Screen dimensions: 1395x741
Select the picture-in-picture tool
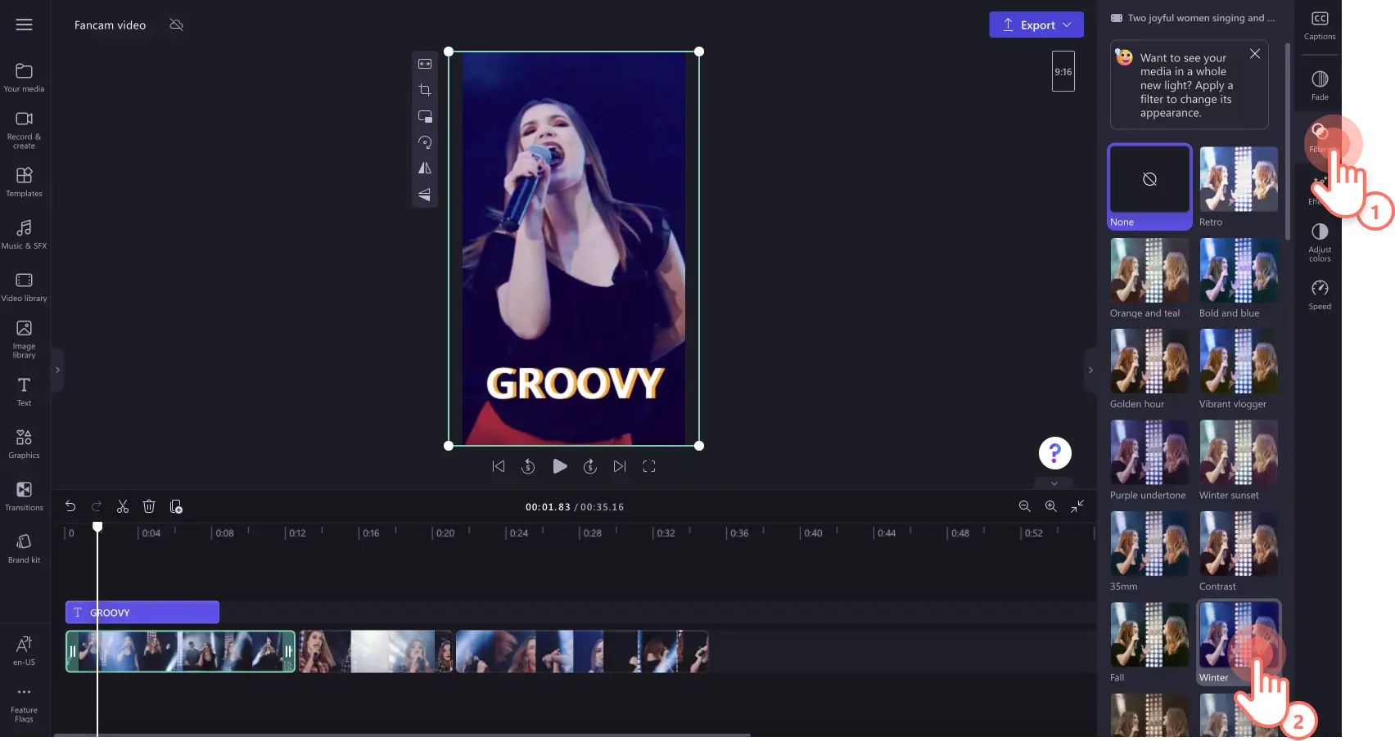[x=425, y=116]
